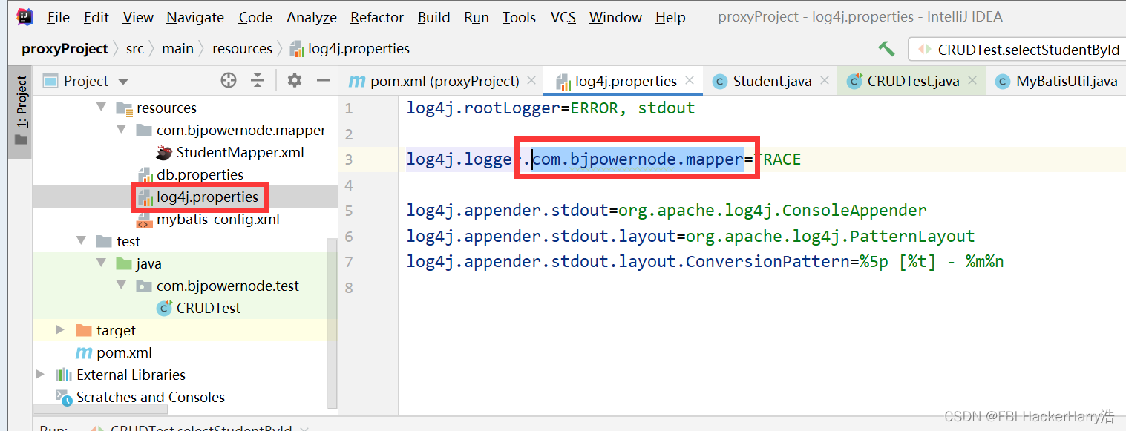
Task: Switch to the MyBatisUtil.java tab
Action: [x=1057, y=81]
